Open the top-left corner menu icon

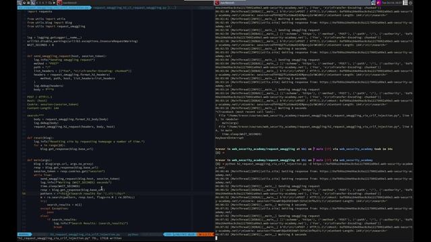pos(20,3)
